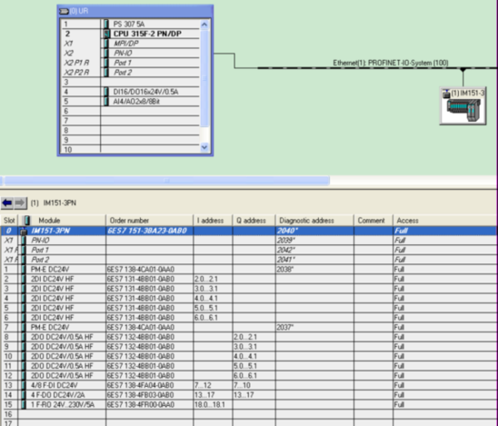
Task: Select the PN-IO row in module table
Action: [x=249, y=241]
